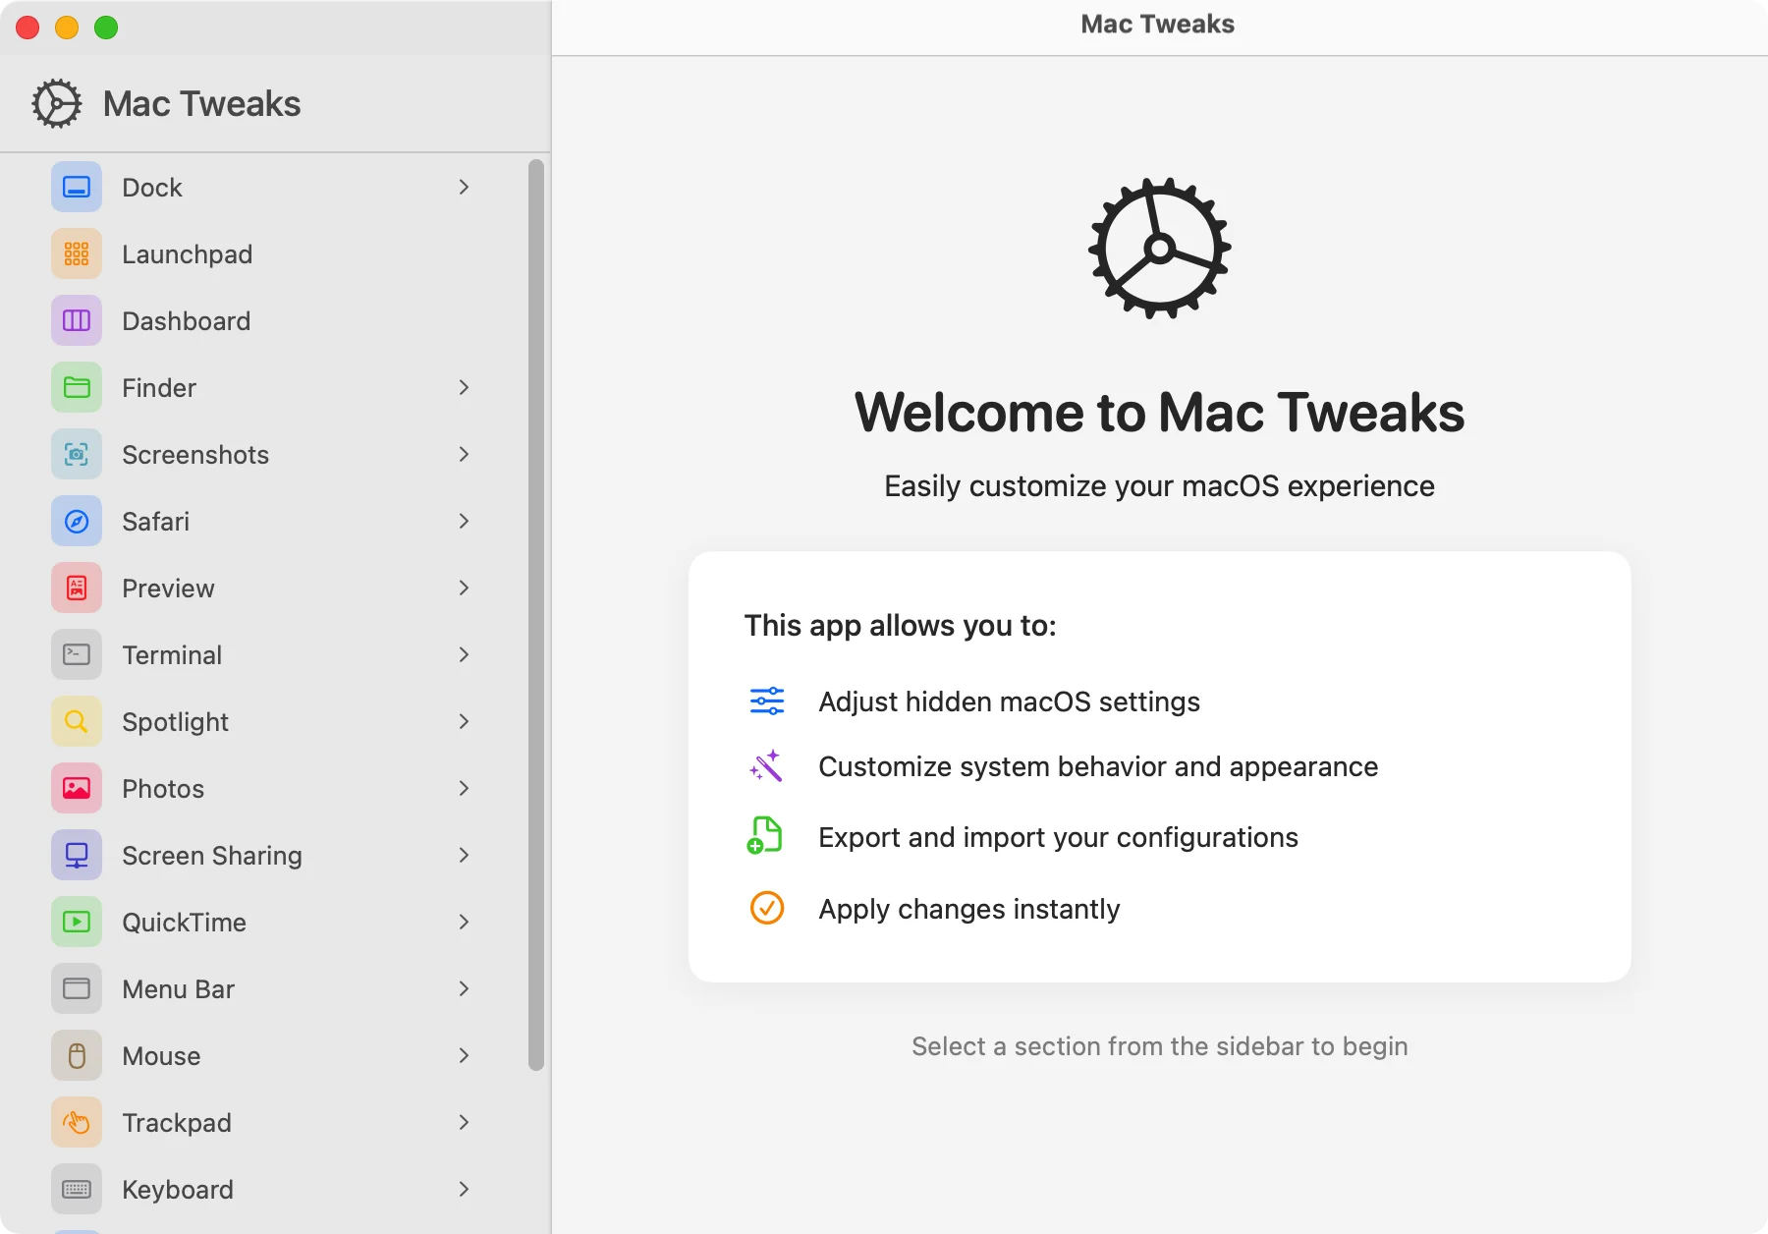Image resolution: width=1768 pixels, height=1234 pixels.
Task: Click the sliders icon beside Adjust hidden settings
Action: pos(767,701)
